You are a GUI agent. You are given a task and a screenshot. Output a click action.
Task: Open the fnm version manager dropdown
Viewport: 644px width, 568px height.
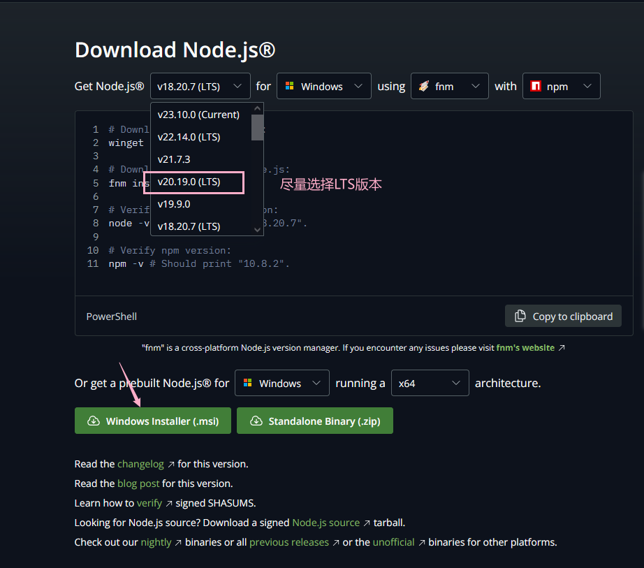pos(450,86)
